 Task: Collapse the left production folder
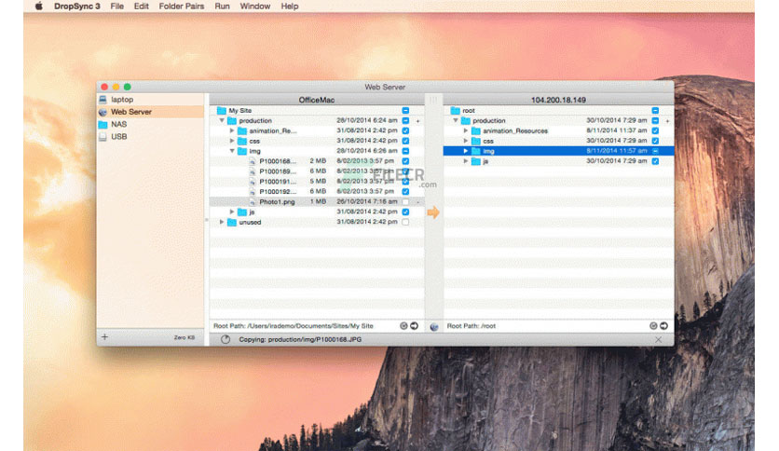(222, 121)
